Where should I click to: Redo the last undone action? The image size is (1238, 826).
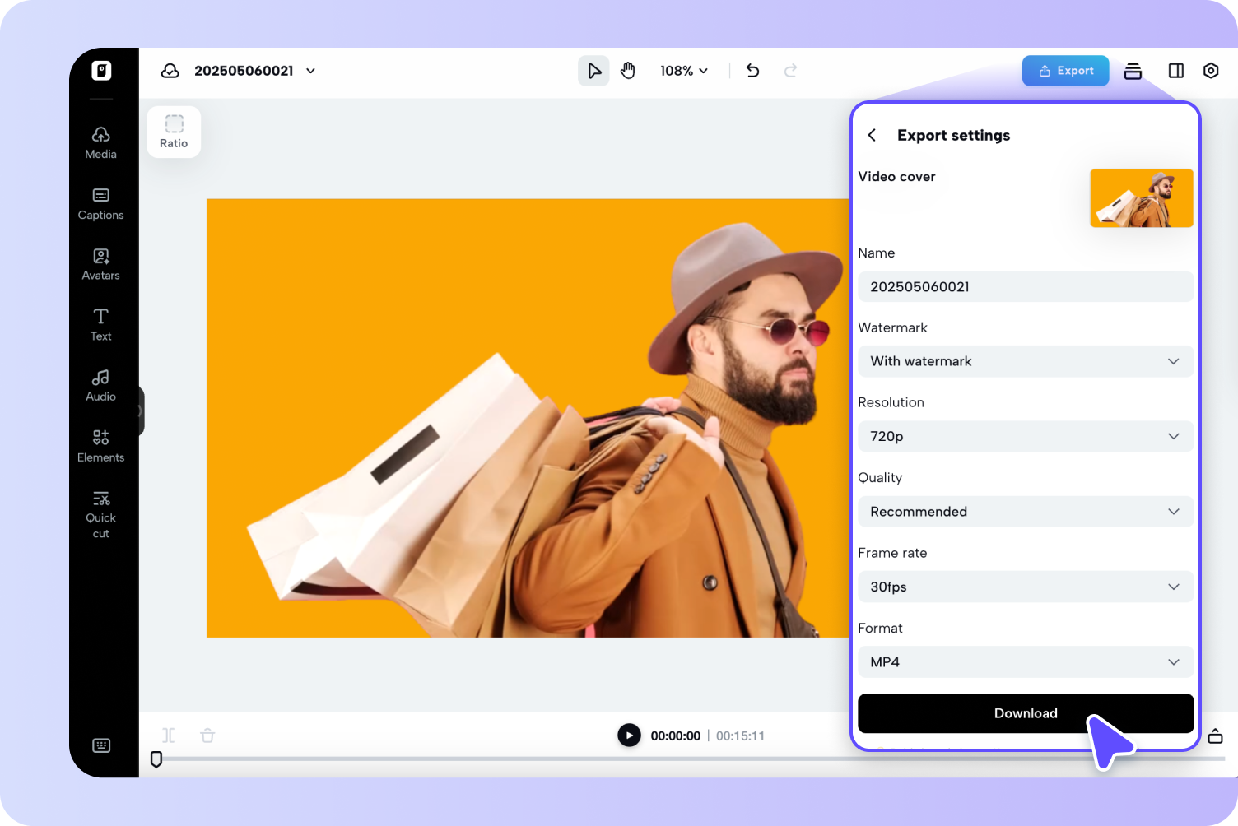790,71
